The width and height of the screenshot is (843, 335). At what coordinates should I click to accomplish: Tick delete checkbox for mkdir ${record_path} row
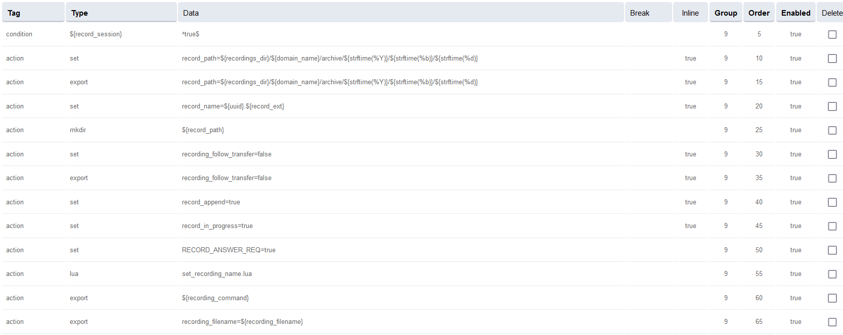(832, 130)
